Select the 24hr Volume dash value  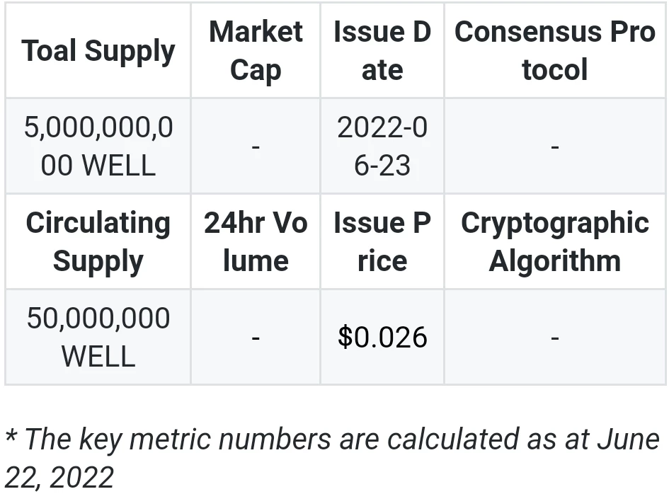pos(256,337)
